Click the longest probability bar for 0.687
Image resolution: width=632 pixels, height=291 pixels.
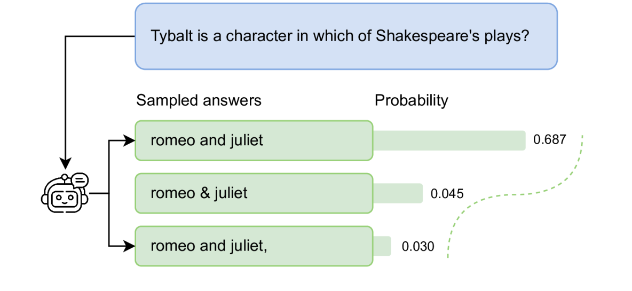coord(448,140)
